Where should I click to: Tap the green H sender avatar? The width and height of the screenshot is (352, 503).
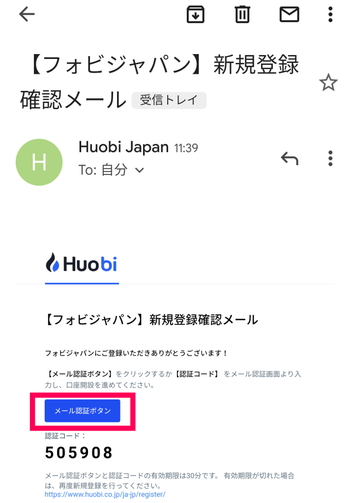click(x=39, y=162)
